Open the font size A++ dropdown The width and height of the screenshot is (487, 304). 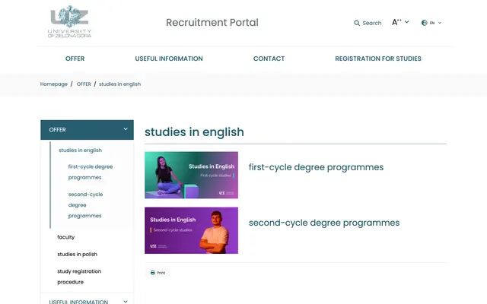point(400,22)
